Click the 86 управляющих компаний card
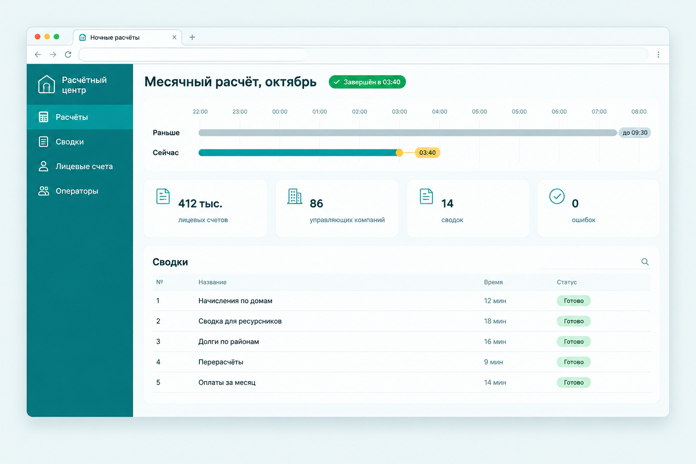 click(337, 208)
